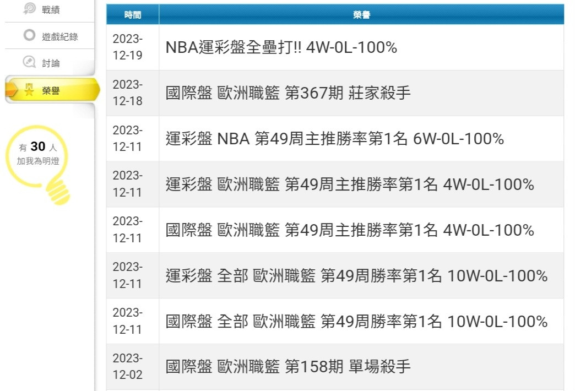Screen dimensions: 575x391
Task: Click the 時間 column header
Action: click(x=132, y=15)
